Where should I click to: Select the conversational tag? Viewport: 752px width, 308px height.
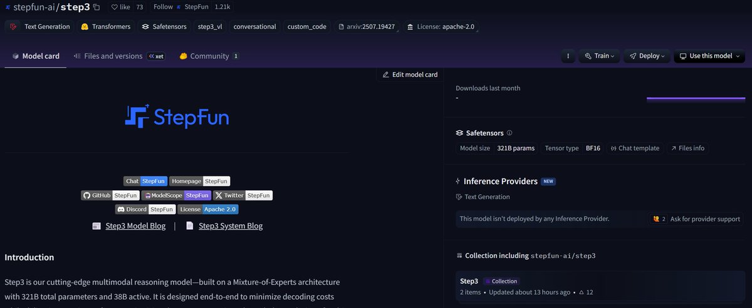tap(254, 27)
